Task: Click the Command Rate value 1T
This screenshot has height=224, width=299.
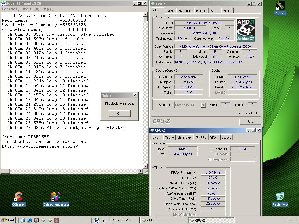Action: point(213,209)
